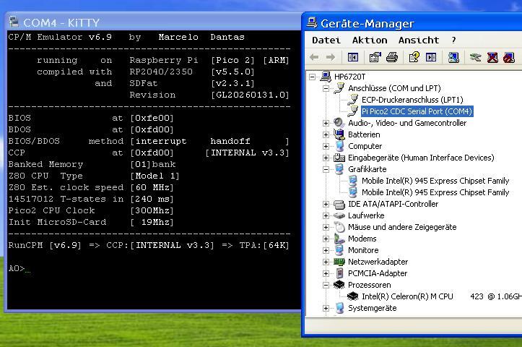The image size is (522, 347).
Task: Click the Geräte-Manager title bar
Action: pos(412,23)
